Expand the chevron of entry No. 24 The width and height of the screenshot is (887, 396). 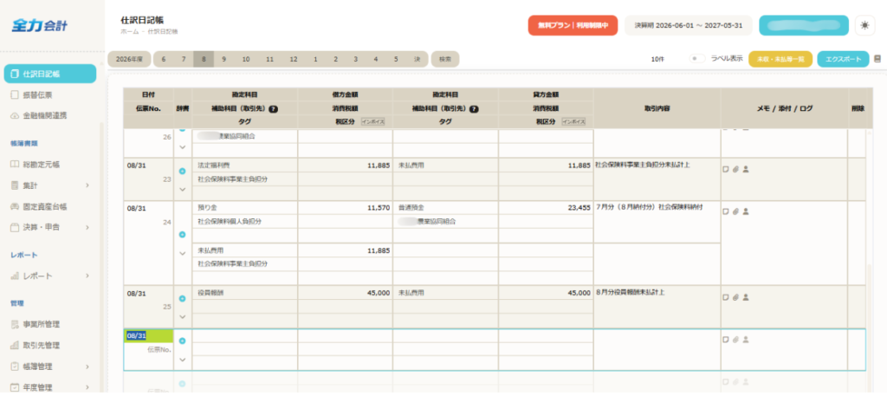(x=182, y=253)
